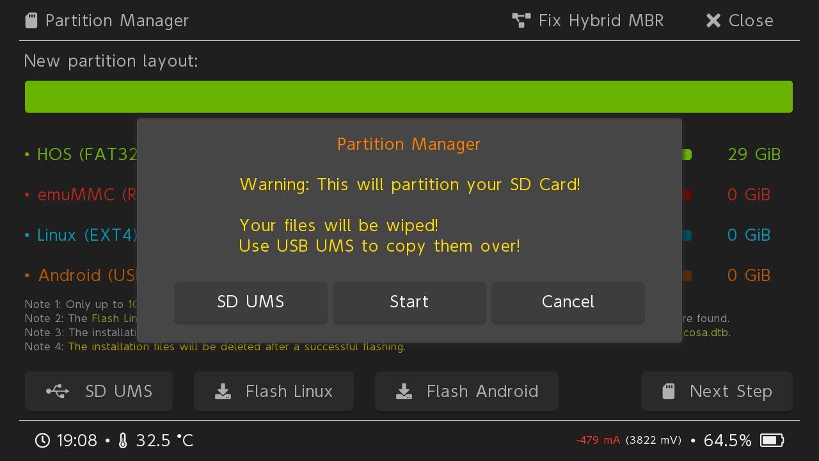Viewport: 819px width, 461px height.
Task: Click the green partition layout bar
Action: (x=409, y=97)
